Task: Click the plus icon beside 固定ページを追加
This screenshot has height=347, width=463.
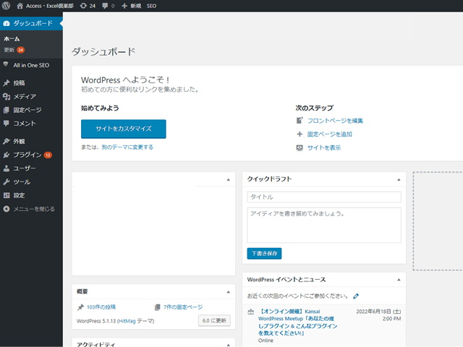Action: 300,134
